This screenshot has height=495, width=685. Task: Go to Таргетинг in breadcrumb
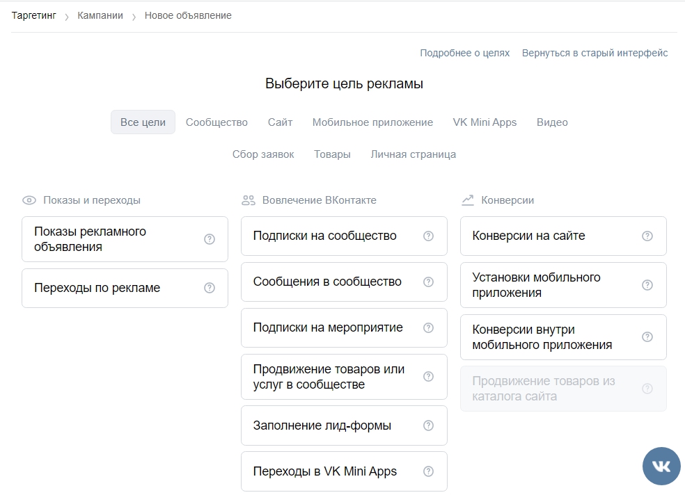(33, 15)
